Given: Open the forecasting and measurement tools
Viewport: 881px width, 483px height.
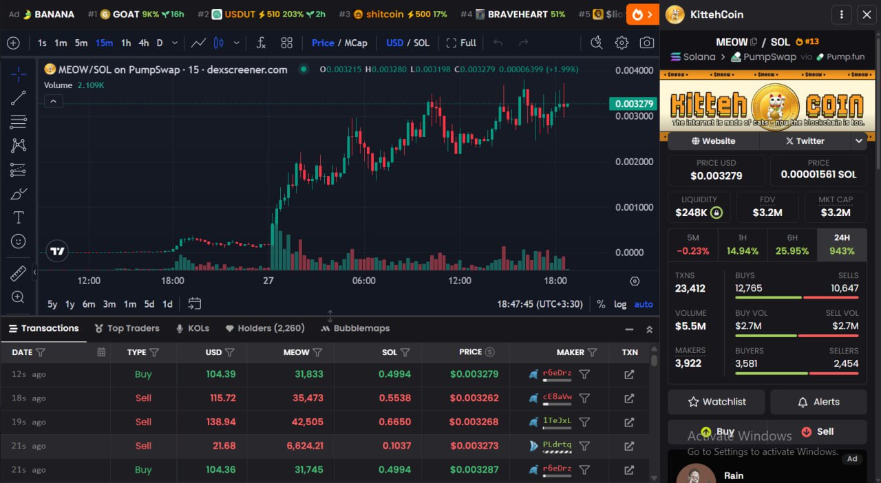Looking at the screenshot, I should click(18, 169).
